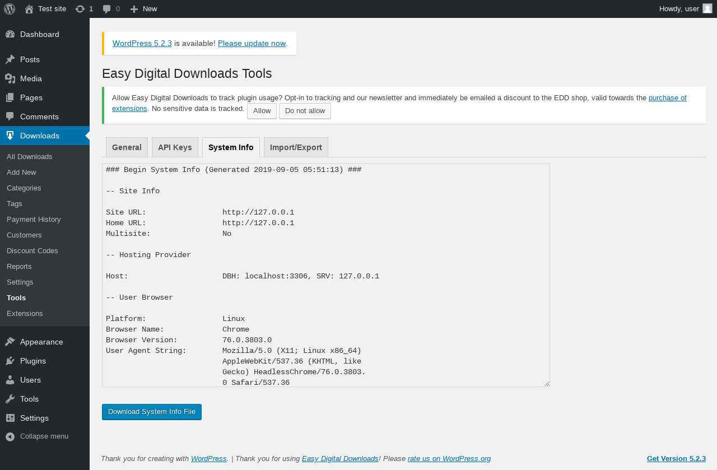Click the Test site home icon
717x470 pixels.
29,9
